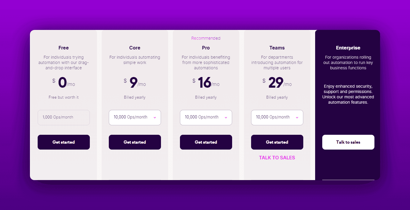Click the Free plan's 1,000 Ops/month field

coord(64,118)
